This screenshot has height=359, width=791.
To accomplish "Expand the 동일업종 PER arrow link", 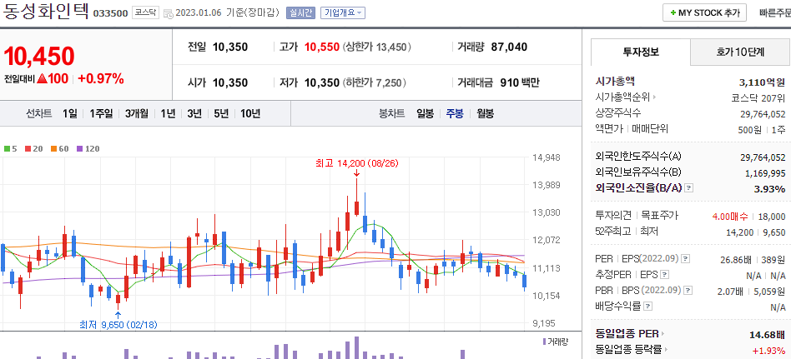I will click(x=663, y=333).
